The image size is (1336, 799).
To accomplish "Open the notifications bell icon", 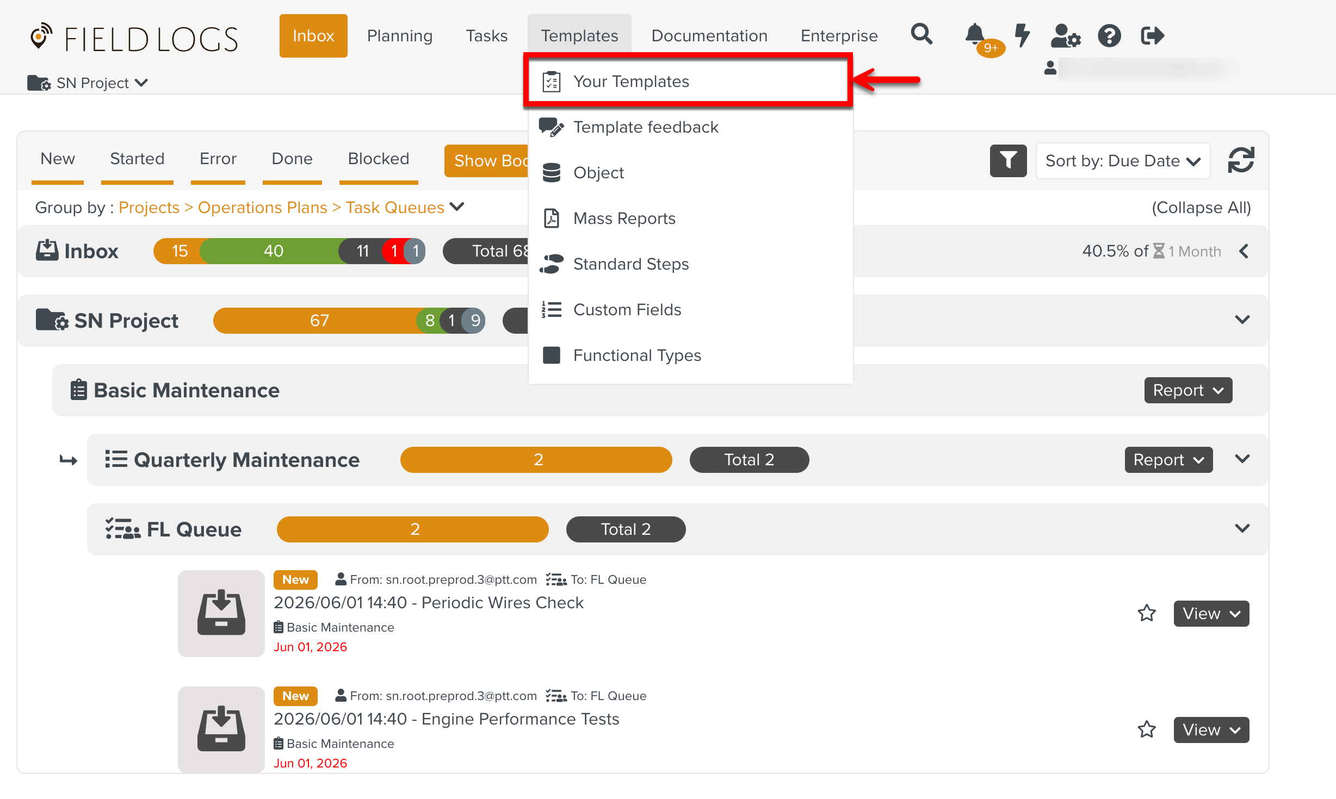I will pyautogui.click(x=976, y=35).
